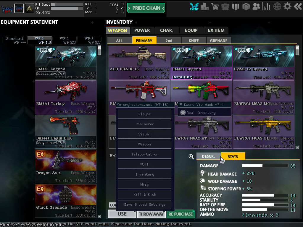This screenshot has width=303, height=227.
Task: Open the STATS tab
Action: (233, 156)
